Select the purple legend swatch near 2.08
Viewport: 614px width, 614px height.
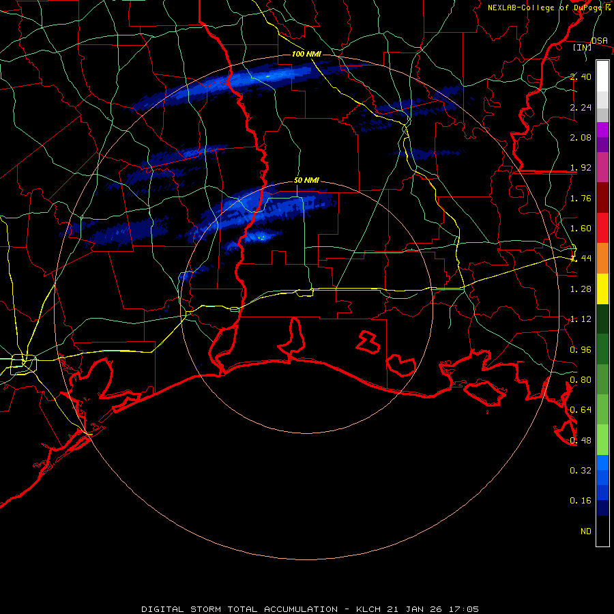coord(602,145)
